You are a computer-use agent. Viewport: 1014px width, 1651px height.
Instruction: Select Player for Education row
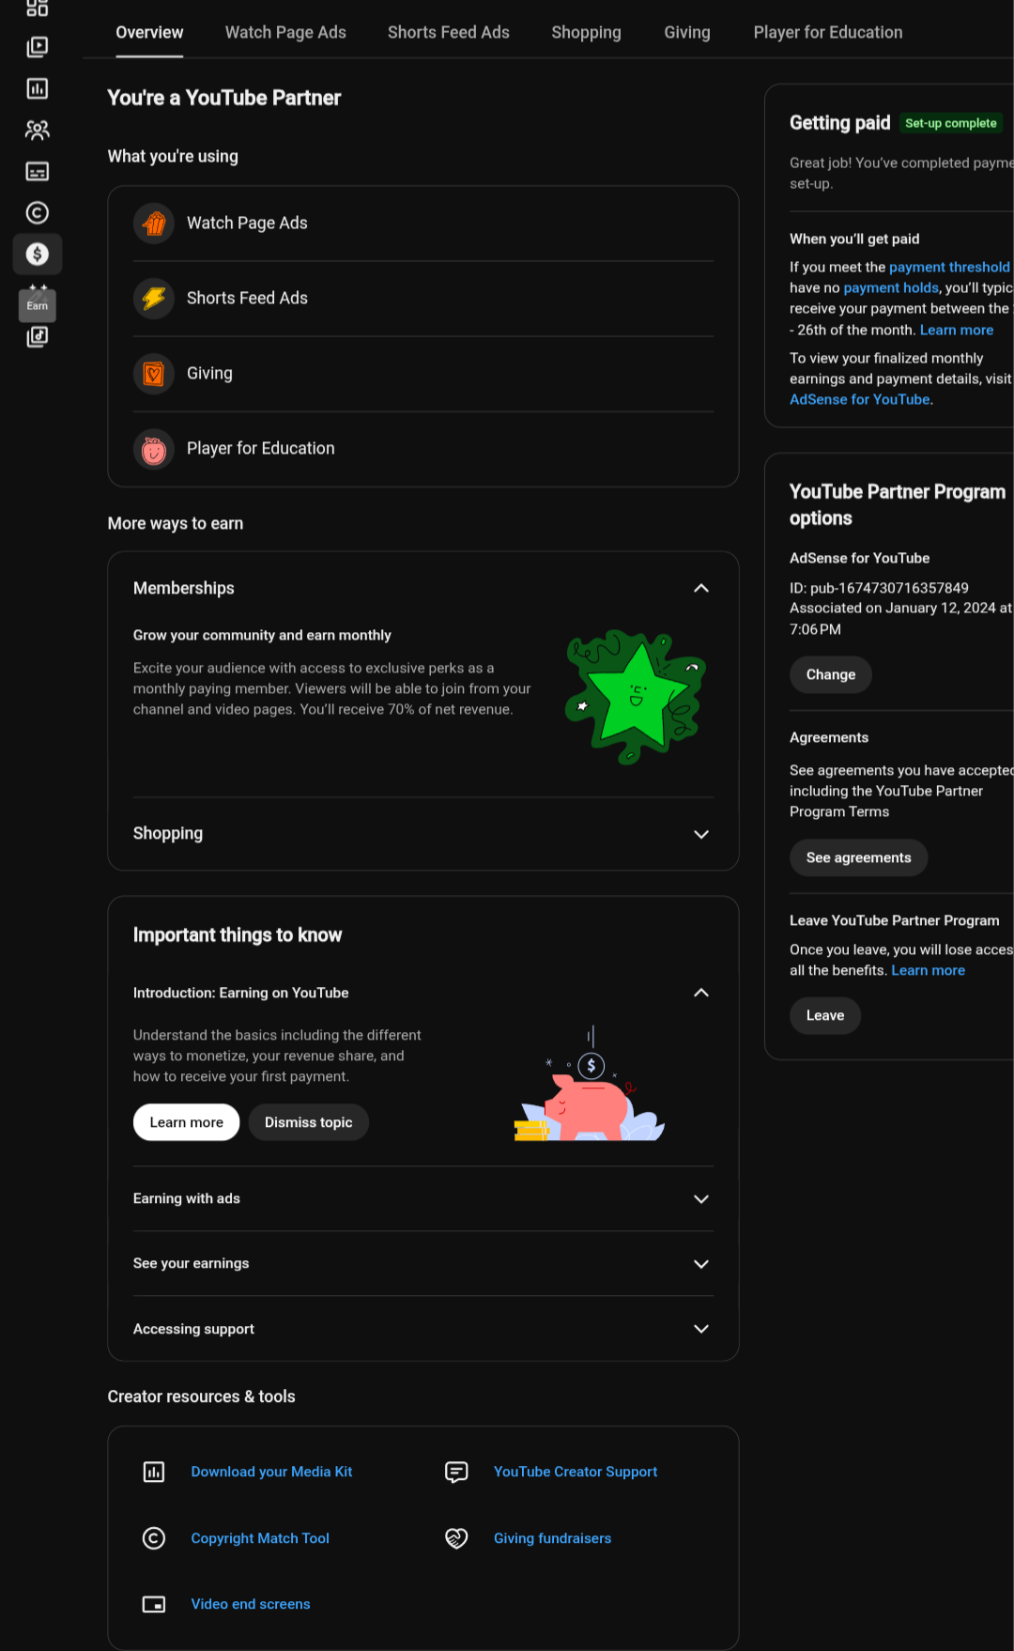pyautogui.click(x=423, y=449)
